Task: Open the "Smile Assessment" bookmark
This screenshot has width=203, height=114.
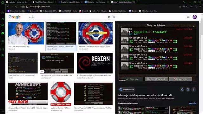Action: 16,11
